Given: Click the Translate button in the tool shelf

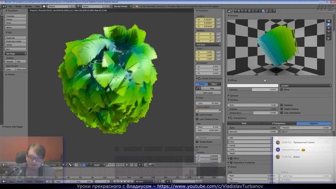Looking at the screenshot, I should point(16,16).
